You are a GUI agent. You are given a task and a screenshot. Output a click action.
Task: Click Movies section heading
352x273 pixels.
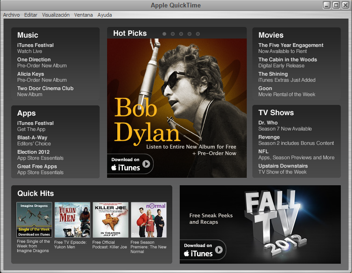coord(271,35)
